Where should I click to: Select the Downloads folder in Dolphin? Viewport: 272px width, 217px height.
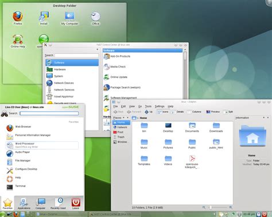point(216,128)
